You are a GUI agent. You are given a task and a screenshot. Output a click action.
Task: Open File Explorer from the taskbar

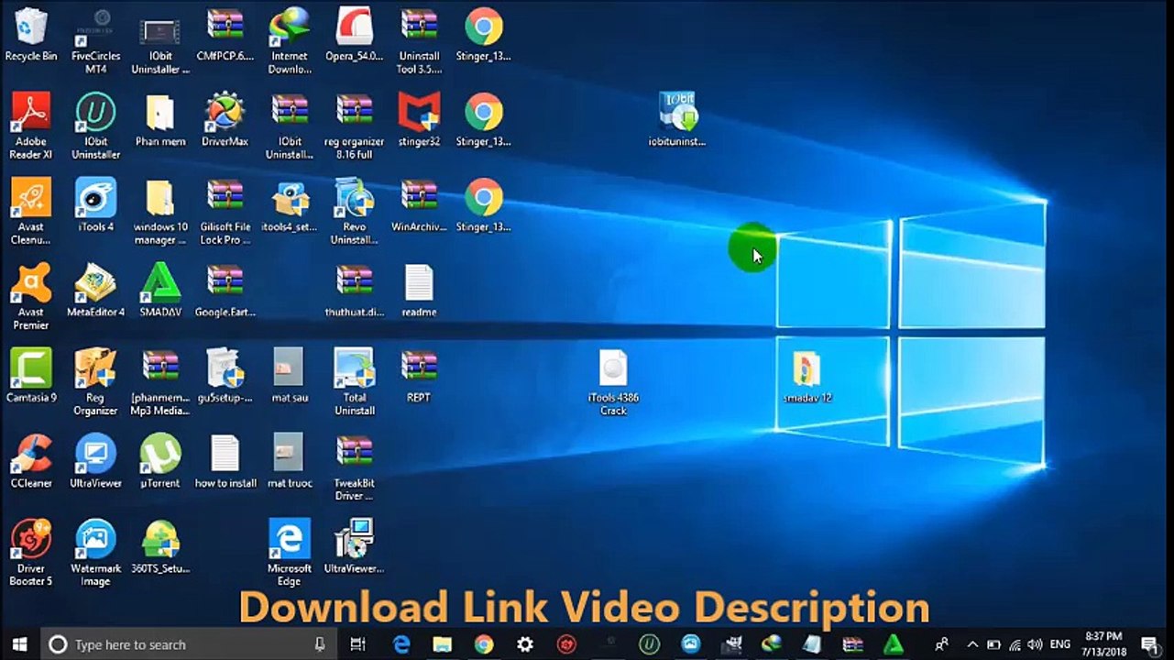[443, 644]
